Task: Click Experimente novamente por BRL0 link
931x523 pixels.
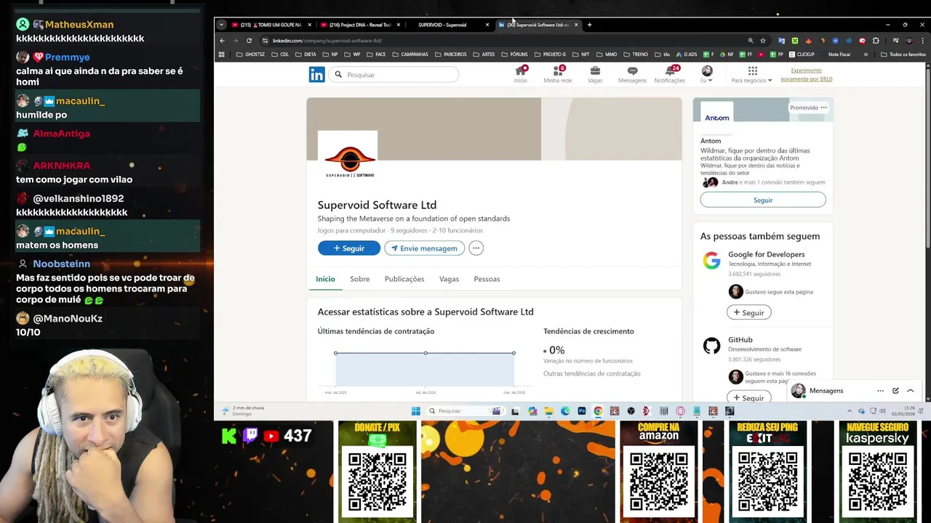Action: (806, 75)
